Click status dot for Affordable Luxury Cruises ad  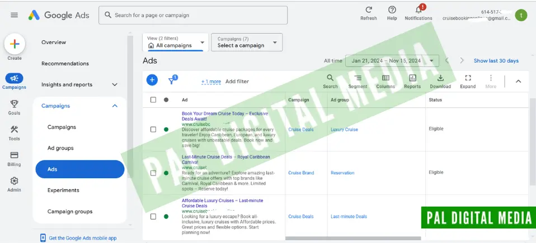[x=166, y=216]
